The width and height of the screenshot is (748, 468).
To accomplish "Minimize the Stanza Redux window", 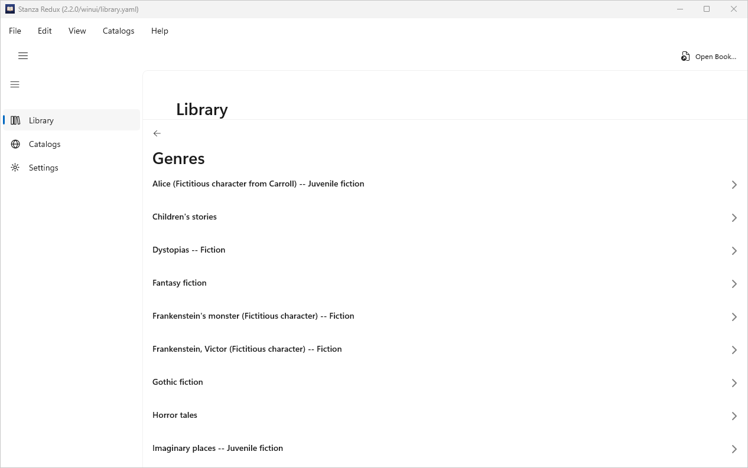I will (x=680, y=9).
